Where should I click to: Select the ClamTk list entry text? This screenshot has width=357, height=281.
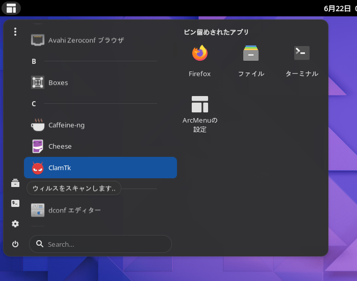click(60, 168)
